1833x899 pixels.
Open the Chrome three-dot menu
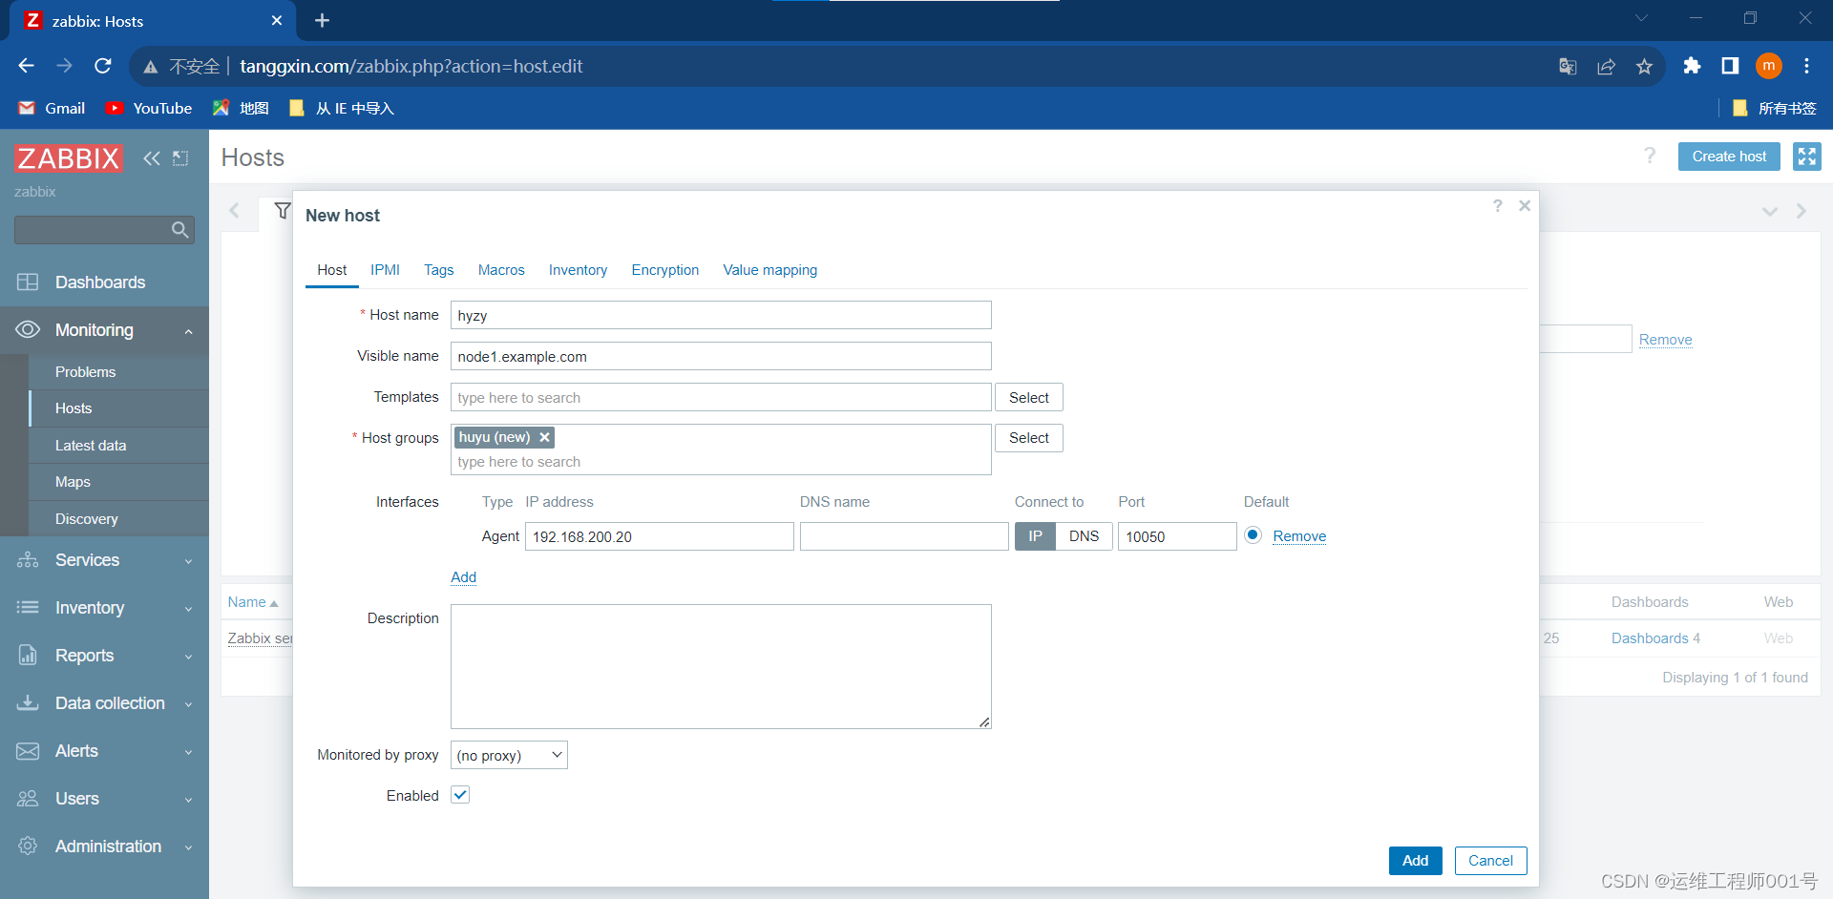pyautogui.click(x=1806, y=66)
